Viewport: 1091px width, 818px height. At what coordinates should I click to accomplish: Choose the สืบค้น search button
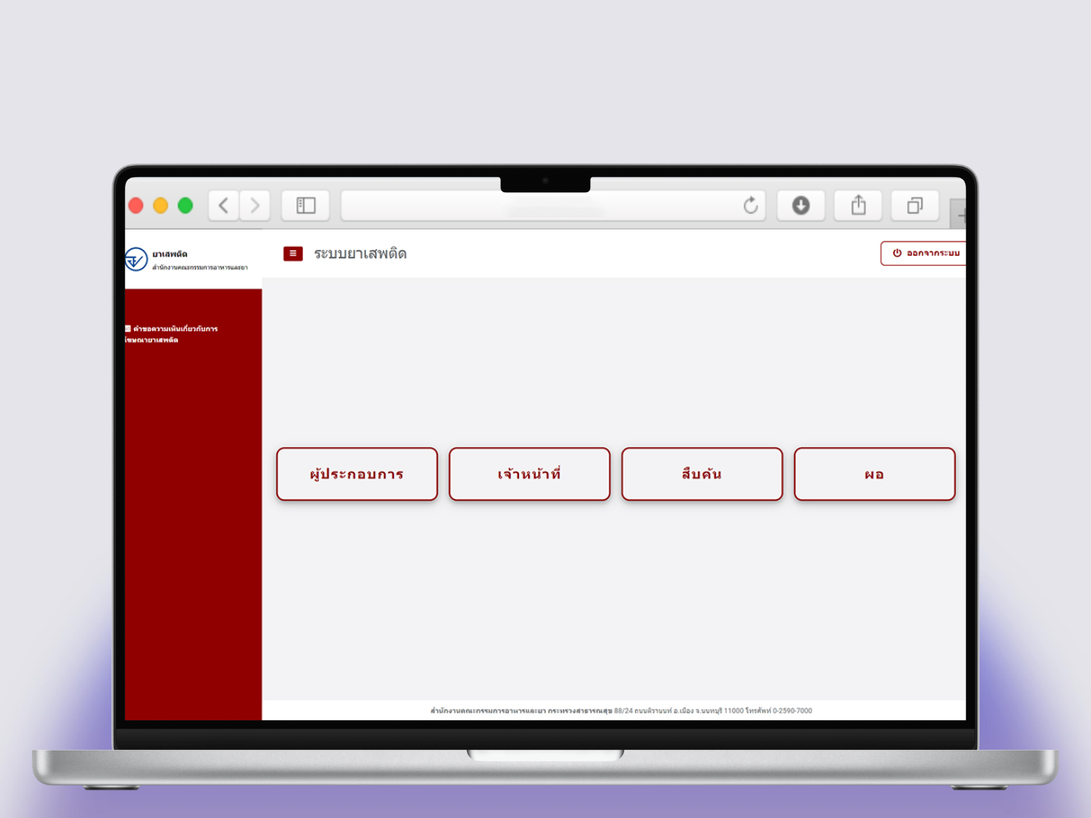[x=702, y=474]
